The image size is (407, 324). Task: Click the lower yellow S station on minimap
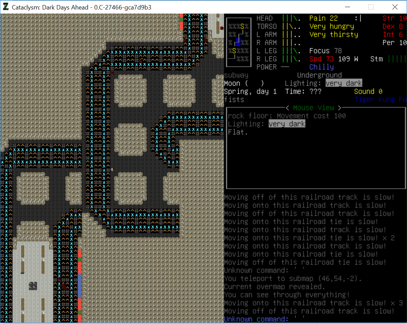click(234, 51)
